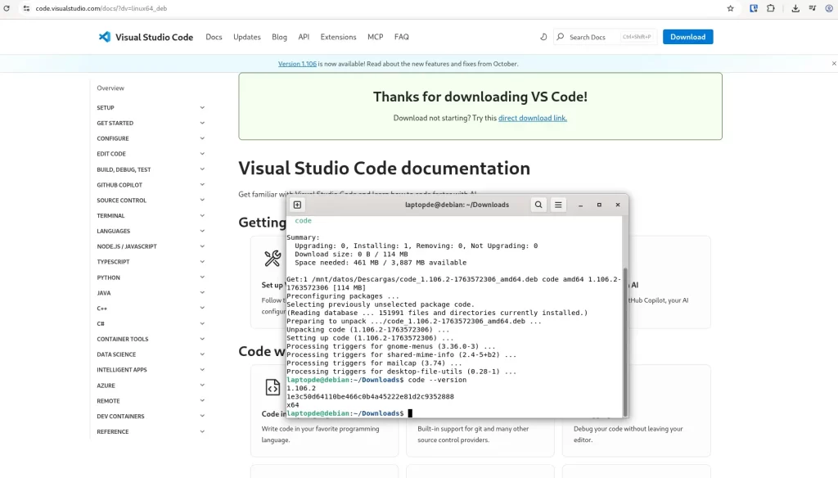Open the Updates navigation item

point(247,37)
